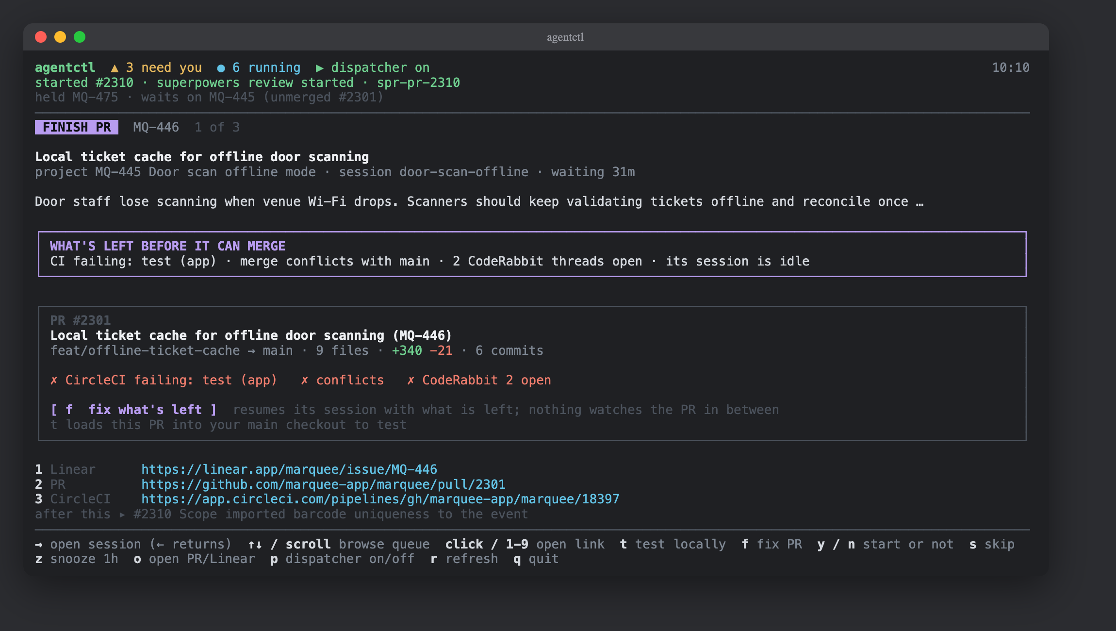The height and width of the screenshot is (631, 1116).
Task: Open the Linear issue MQ-446 link
Action: [289, 469]
